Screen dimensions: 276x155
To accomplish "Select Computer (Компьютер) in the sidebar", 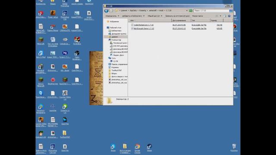I will [115, 40].
